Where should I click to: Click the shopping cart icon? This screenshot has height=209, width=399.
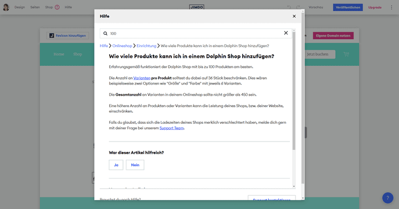click(x=346, y=54)
